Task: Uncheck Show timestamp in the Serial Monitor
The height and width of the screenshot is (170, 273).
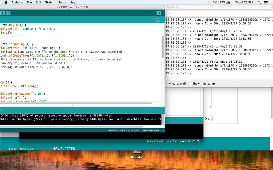Action: [x=190, y=83]
